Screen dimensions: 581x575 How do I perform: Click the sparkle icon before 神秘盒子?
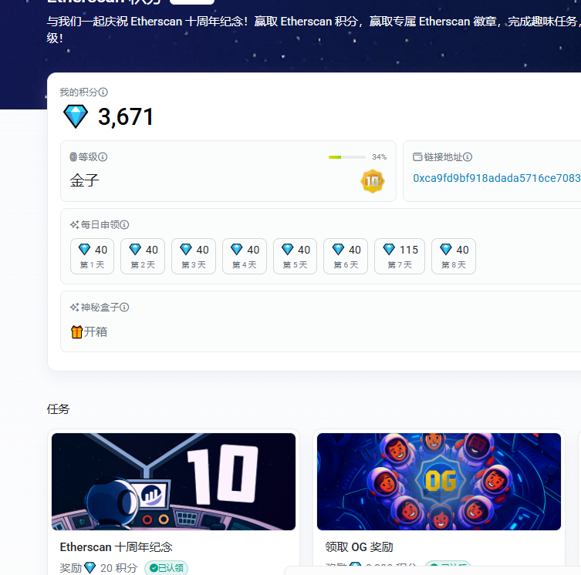coord(75,308)
